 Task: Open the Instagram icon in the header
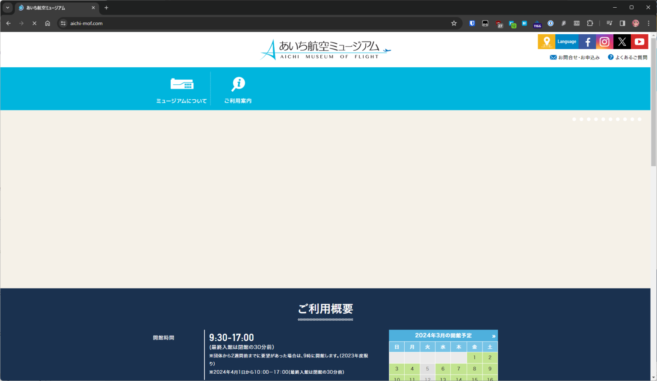pos(604,42)
